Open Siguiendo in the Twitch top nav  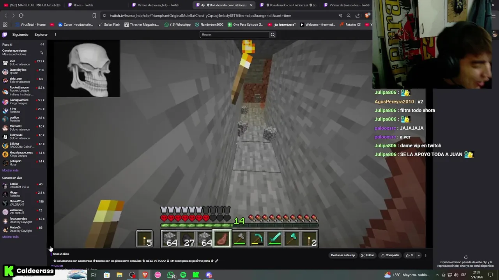(20, 35)
